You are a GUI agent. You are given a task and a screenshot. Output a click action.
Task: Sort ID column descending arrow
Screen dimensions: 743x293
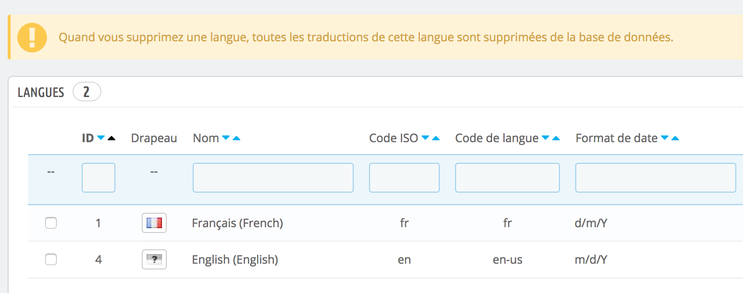[x=101, y=138]
